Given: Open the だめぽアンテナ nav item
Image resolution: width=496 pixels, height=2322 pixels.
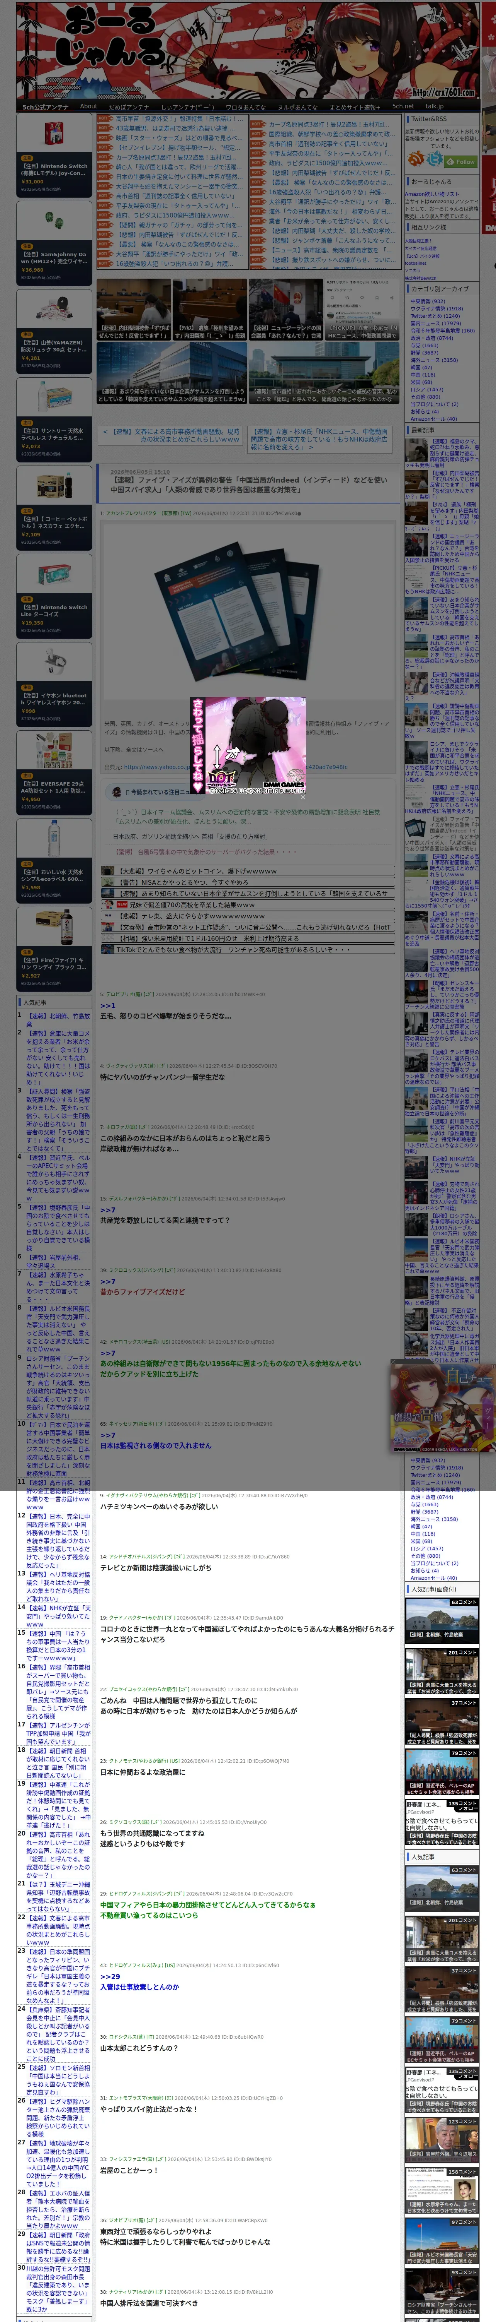Looking at the screenshot, I should (129, 107).
